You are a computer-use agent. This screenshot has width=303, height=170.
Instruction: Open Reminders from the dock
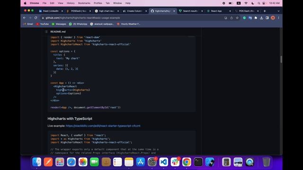[117, 162]
